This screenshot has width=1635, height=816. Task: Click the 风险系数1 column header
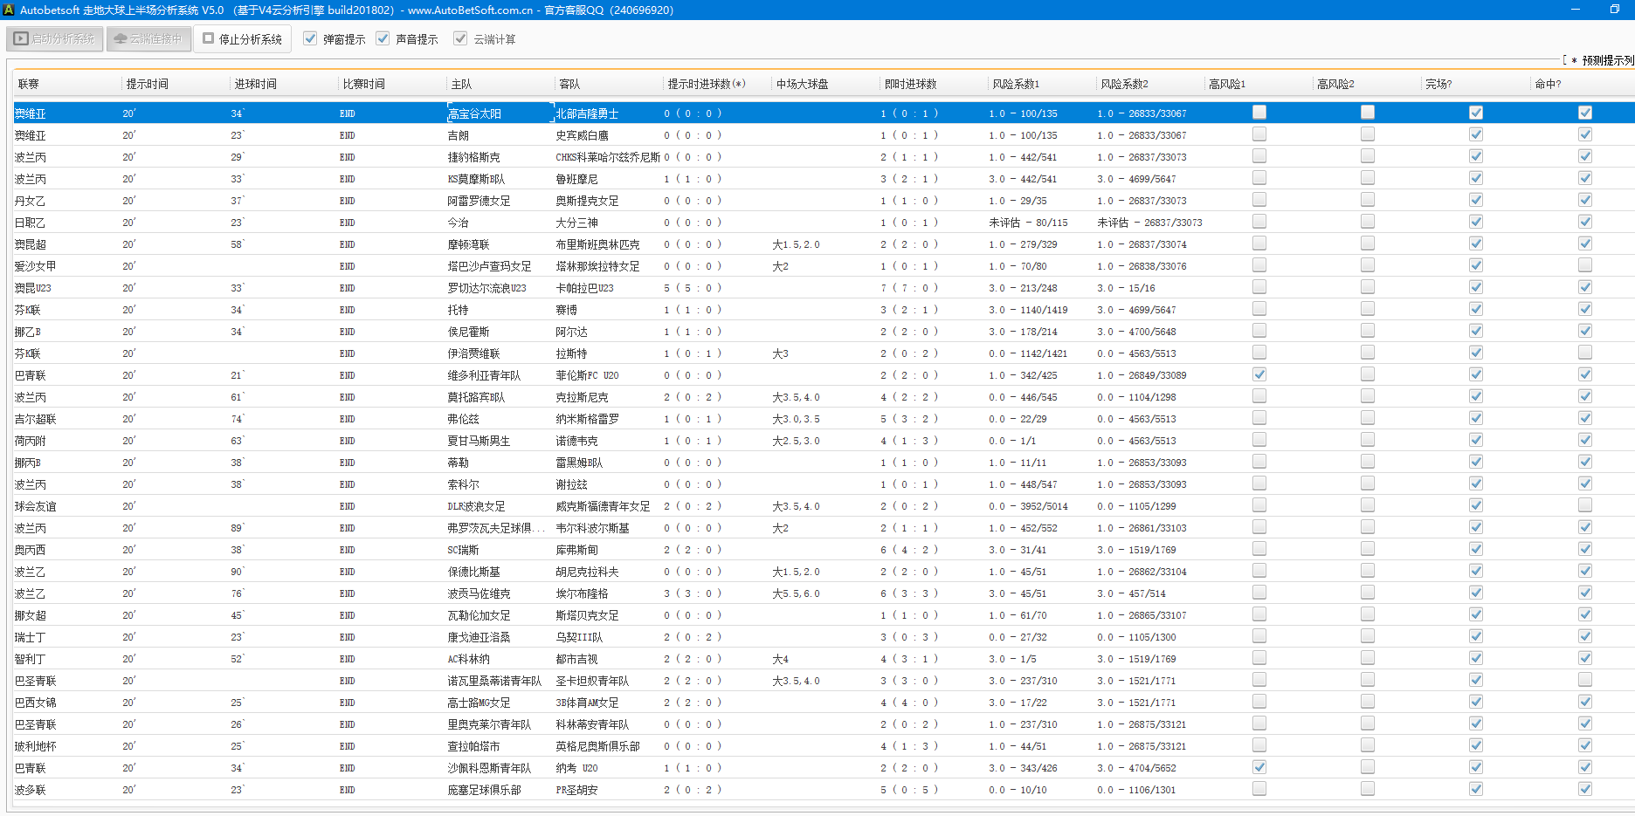(x=1015, y=84)
